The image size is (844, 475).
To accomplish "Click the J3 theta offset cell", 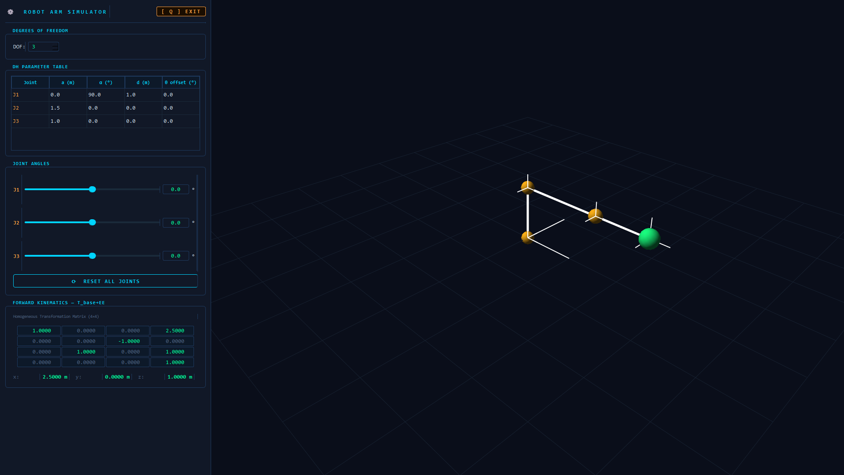I will coord(181,121).
